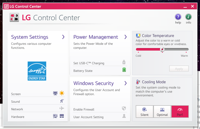Click the green battery state icon
The image size is (200, 129).
(x=124, y=70)
